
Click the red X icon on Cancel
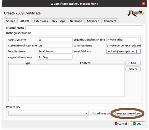click(116, 123)
